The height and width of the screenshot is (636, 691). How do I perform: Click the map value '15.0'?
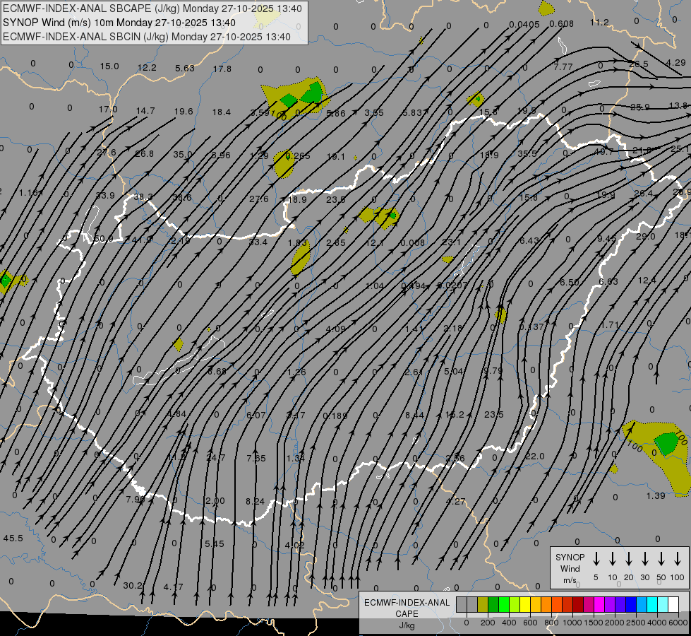click(x=109, y=66)
